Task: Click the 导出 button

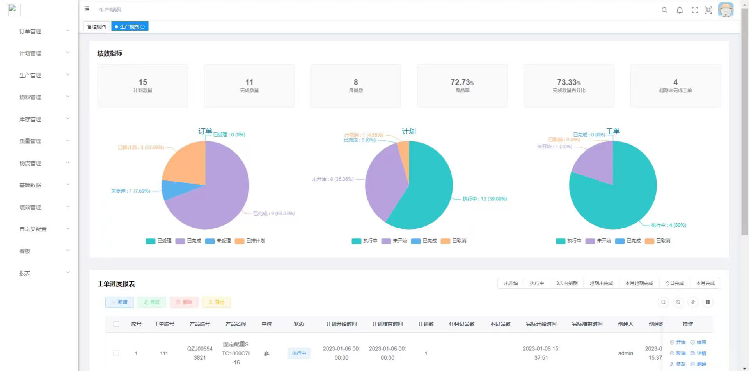Action: (217, 302)
